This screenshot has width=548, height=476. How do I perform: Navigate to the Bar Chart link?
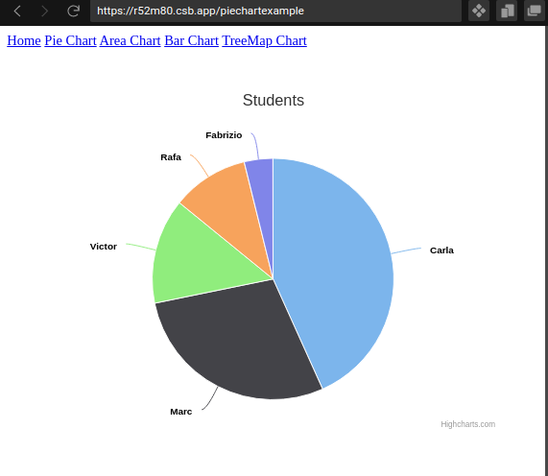pyautogui.click(x=192, y=40)
